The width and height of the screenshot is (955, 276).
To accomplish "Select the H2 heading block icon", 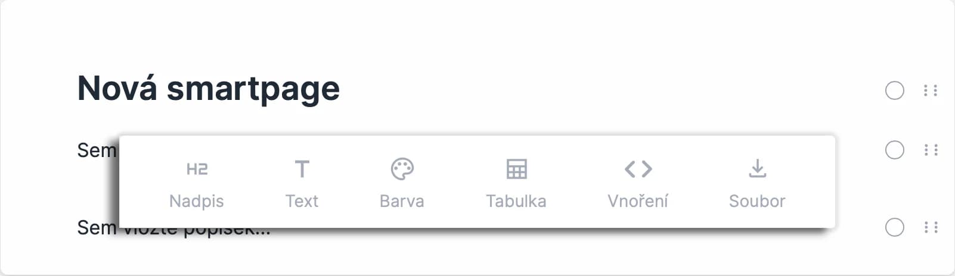I will pyautogui.click(x=197, y=170).
